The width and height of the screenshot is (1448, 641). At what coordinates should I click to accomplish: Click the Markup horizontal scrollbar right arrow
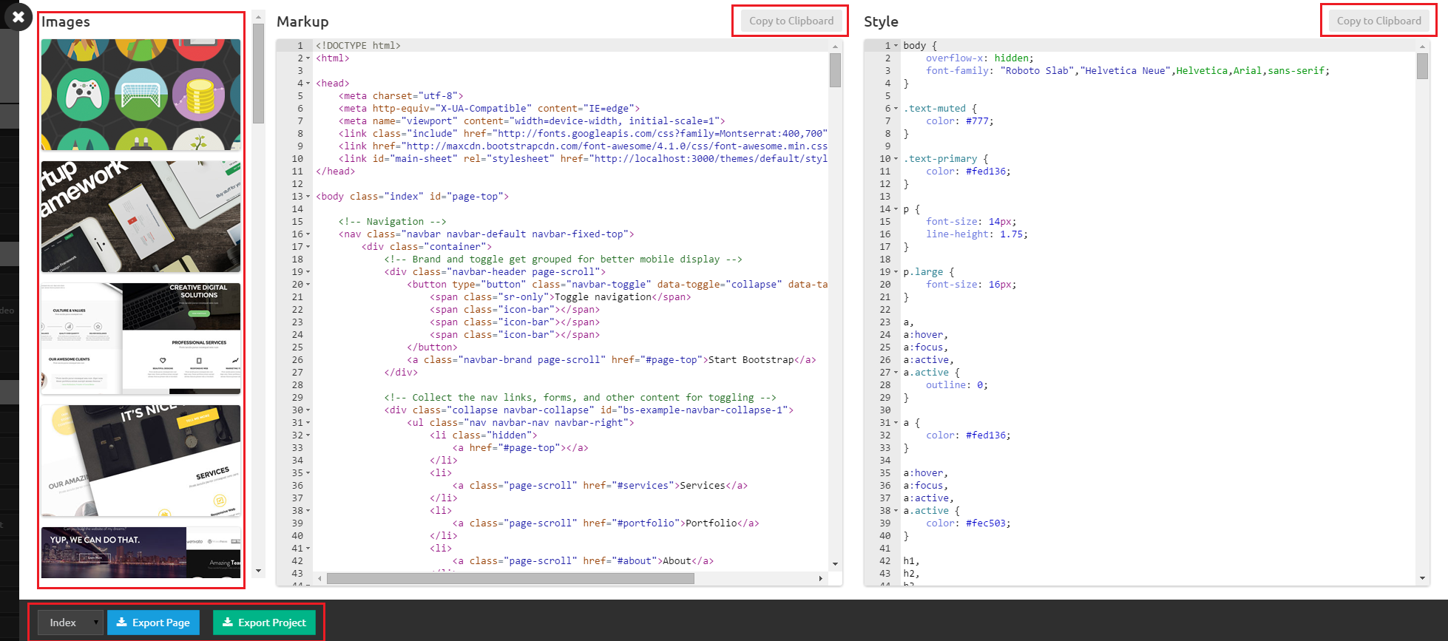coord(820,578)
